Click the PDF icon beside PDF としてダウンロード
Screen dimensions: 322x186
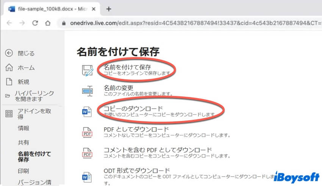click(87, 132)
